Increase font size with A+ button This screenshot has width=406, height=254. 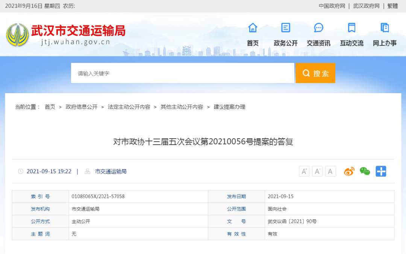[x=304, y=171]
